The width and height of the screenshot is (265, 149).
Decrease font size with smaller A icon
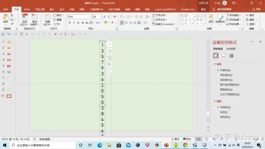[x=109, y=17]
